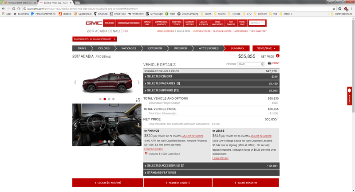The width and height of the screenshot is (355, 192).
Task: Show previous exterior vehicle image
Action: [75, 82]
